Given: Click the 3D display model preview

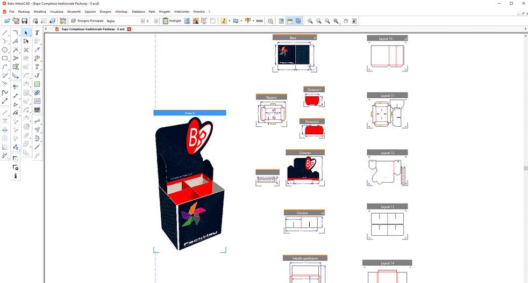Looking at the screenshot, I should tap(190, 184).
